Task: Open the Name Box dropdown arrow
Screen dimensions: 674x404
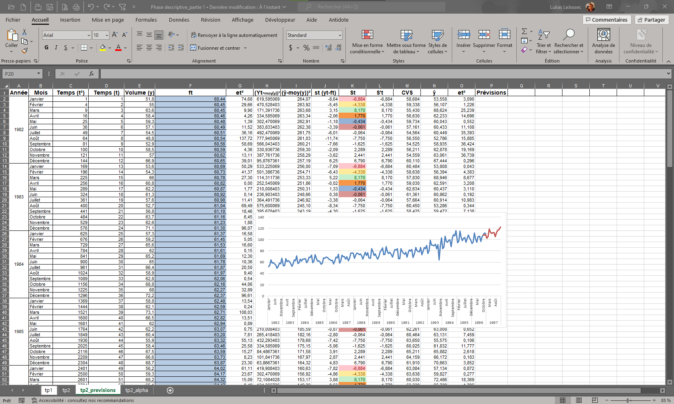Action: pyautogui.click(x=39, y=74)
